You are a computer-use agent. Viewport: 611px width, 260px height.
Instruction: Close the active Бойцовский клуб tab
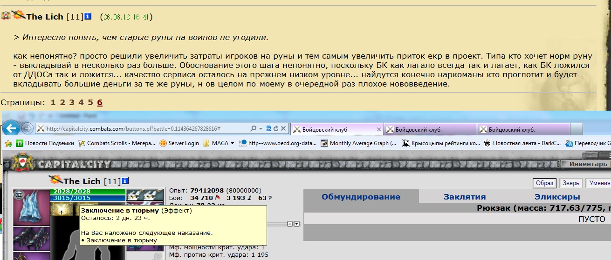point(379,129)
